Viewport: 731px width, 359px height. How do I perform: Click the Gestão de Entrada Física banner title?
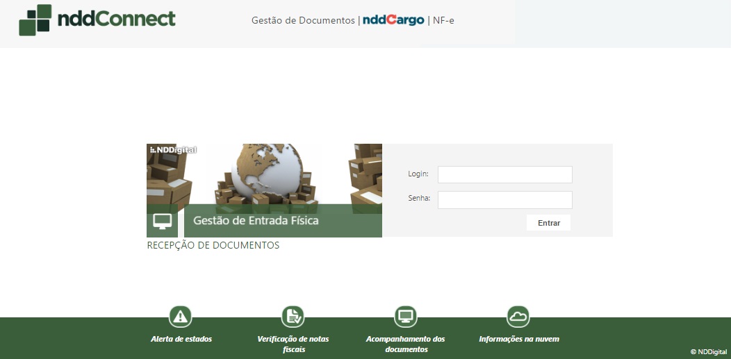coord(256,220)
